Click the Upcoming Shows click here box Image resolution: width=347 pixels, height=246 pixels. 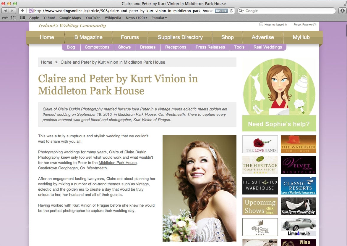(260, 206)
